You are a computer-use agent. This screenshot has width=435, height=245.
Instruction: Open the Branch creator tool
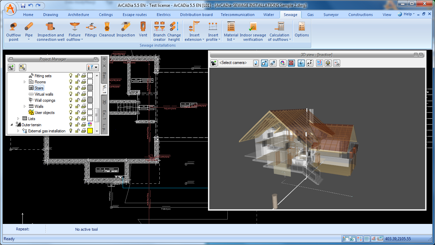(159, 31)
